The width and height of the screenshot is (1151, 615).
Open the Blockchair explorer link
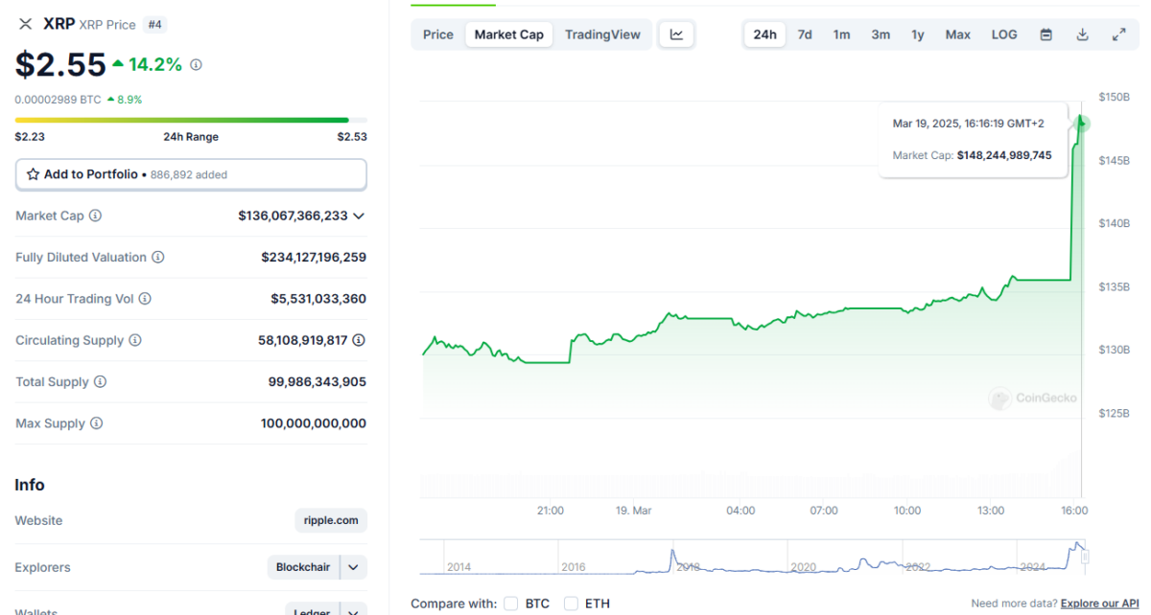coord(303,567)
